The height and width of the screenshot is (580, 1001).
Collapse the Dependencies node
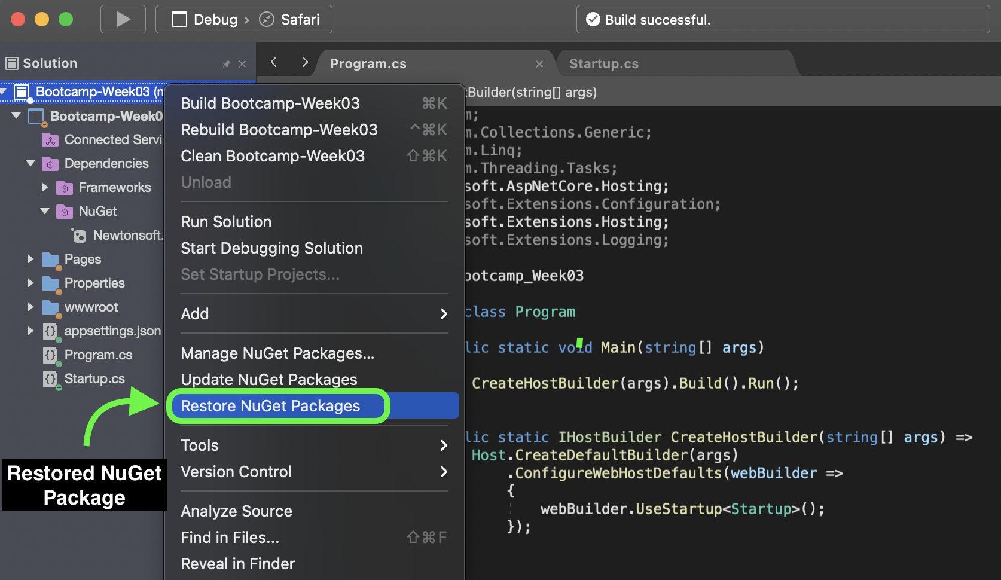(x=30, y=163)
